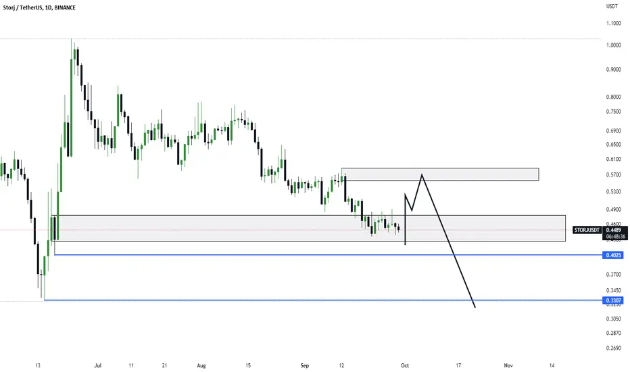Screen dimensions: 630x372
Task: Click the tall green candle near the chart high
Action: (x=72, y=97)
